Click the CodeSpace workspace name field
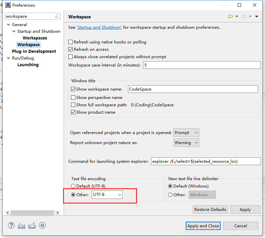This screenshot has width=265, height=238. 193,89
